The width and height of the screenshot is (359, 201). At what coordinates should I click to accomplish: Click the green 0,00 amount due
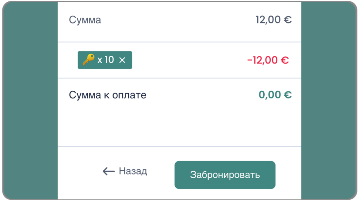point(270,95)
